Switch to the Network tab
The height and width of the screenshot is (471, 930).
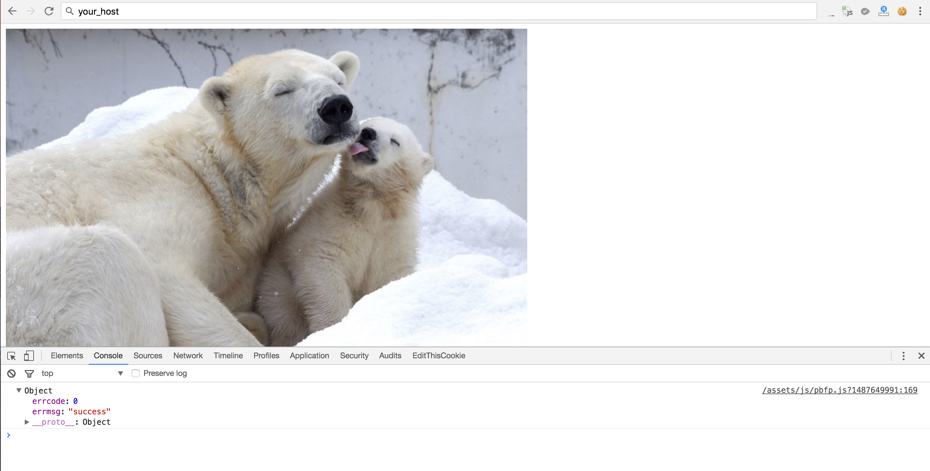pos(188,355)
